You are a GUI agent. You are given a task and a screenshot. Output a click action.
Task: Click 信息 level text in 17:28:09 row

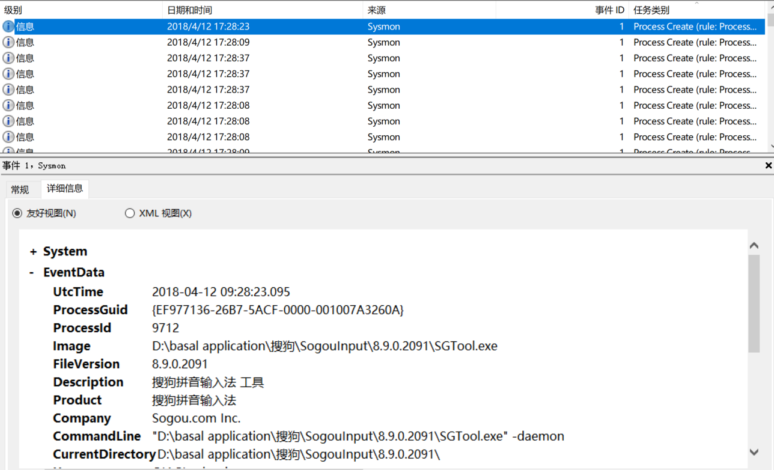[25, 42]
